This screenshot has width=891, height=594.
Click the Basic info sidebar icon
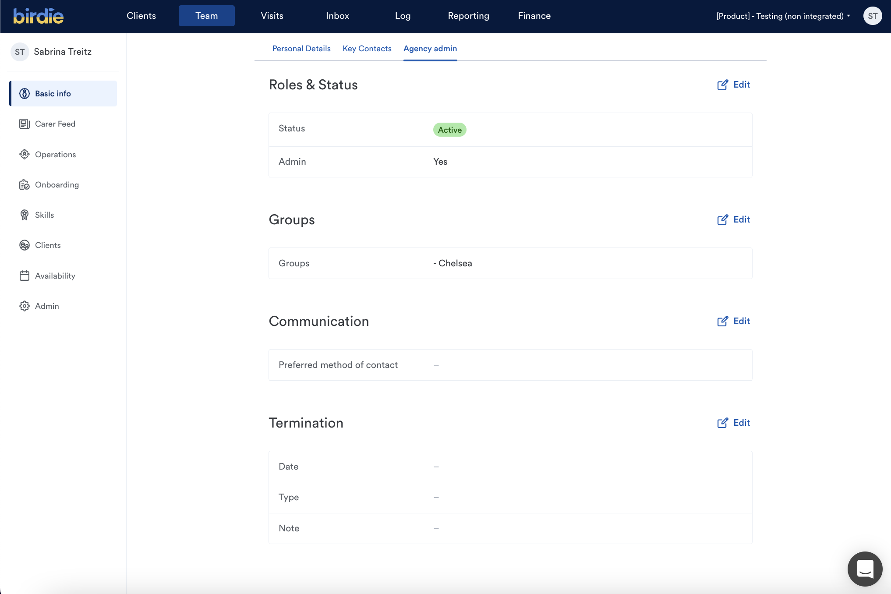coord(25,93)
